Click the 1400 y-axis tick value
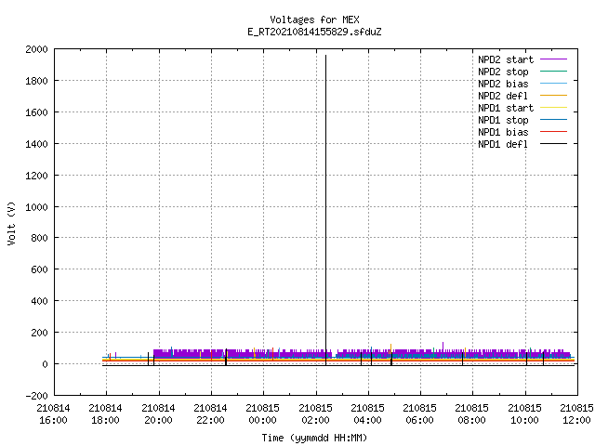 tap(36, 144)
